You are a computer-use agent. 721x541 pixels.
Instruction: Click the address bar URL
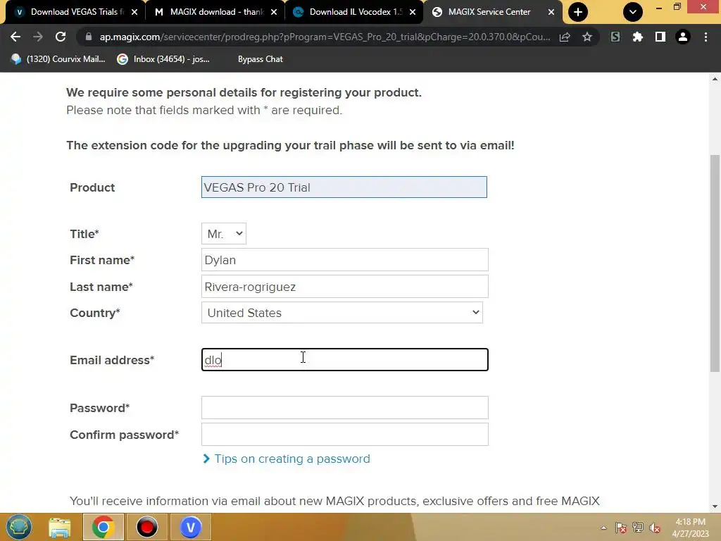pos(325,37)
